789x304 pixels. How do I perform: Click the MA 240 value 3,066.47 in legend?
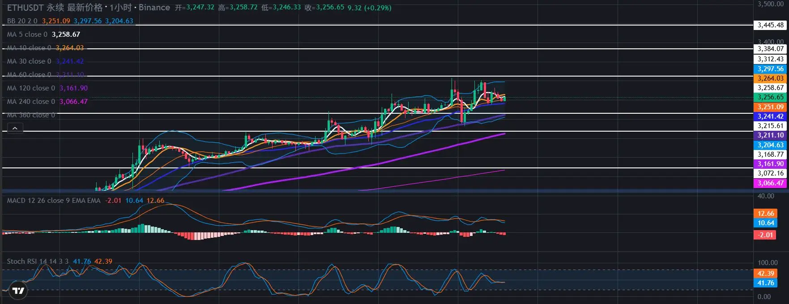pos(73,102)
